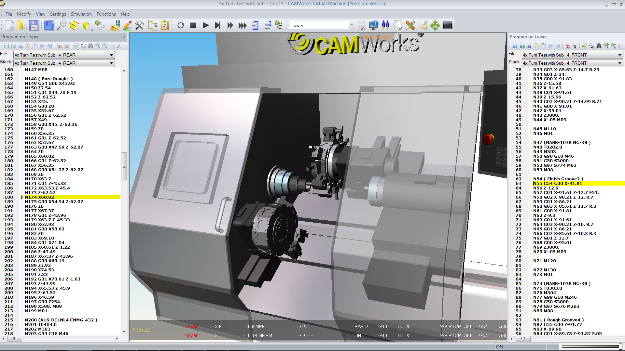Open File dropdown in Program on Lower
Viewport: 625px width, 351px height.
[x=572, y=55]
